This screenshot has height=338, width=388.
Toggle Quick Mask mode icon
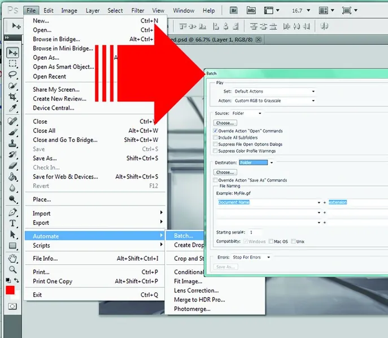[x=12, y=306]
